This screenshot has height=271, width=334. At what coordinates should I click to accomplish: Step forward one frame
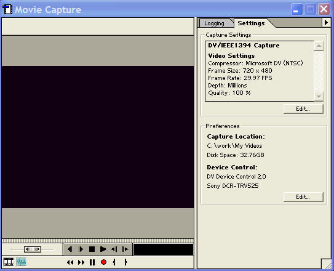[81, 249]
